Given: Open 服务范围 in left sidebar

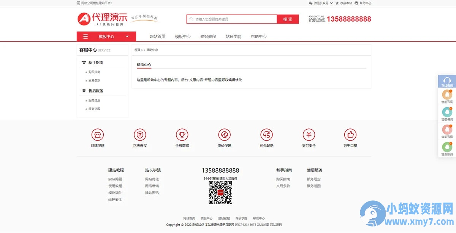Looking at the screenshot, I should 94,109.
